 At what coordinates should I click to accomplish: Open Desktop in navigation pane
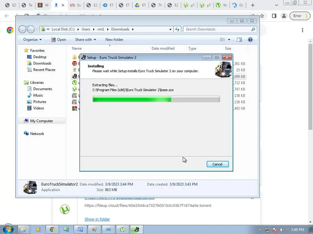pyautogui.click(x=40, y=57)
